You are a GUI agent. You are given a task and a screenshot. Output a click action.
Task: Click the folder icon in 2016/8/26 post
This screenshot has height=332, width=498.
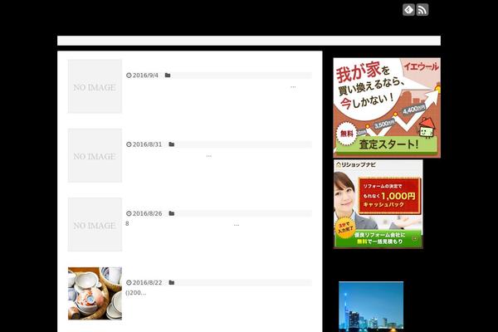click(172, 213)
